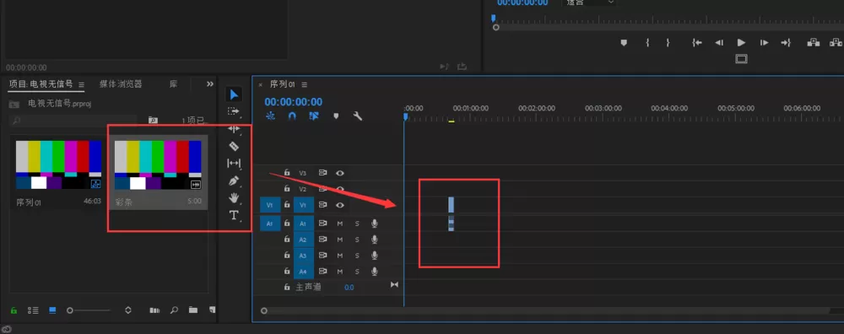Switch project panel to icon view

tap(52, 310)
